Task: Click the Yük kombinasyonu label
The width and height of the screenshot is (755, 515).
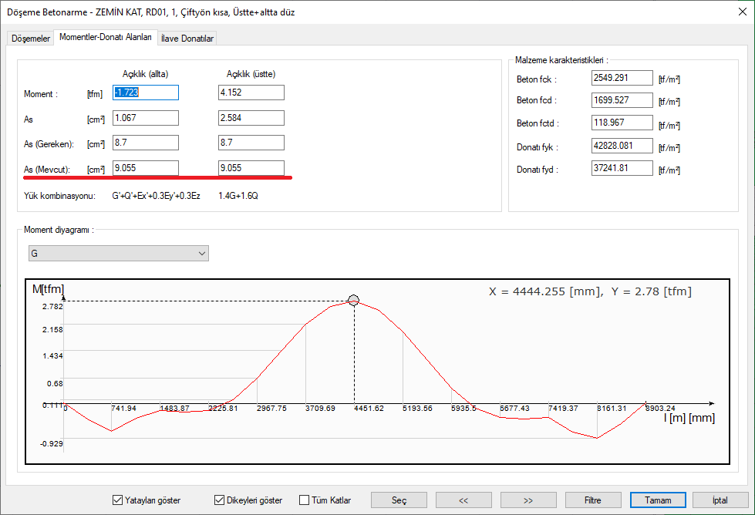Action: click(59, 196)
